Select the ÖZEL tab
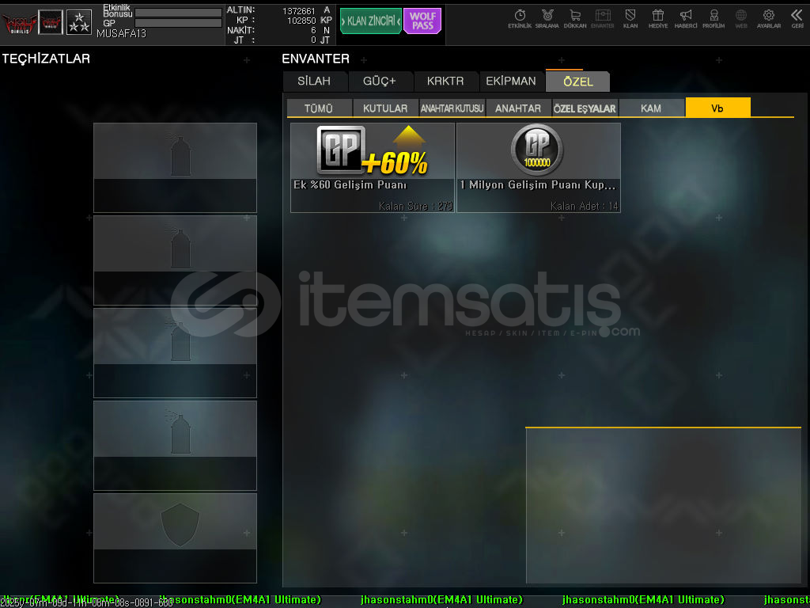Image resolution: width=810 pixels, height=608 pixels. (x=578, y=82)
